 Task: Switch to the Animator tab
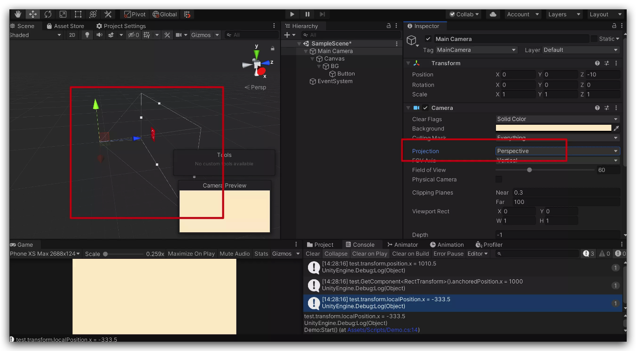(x=402, y=245)
